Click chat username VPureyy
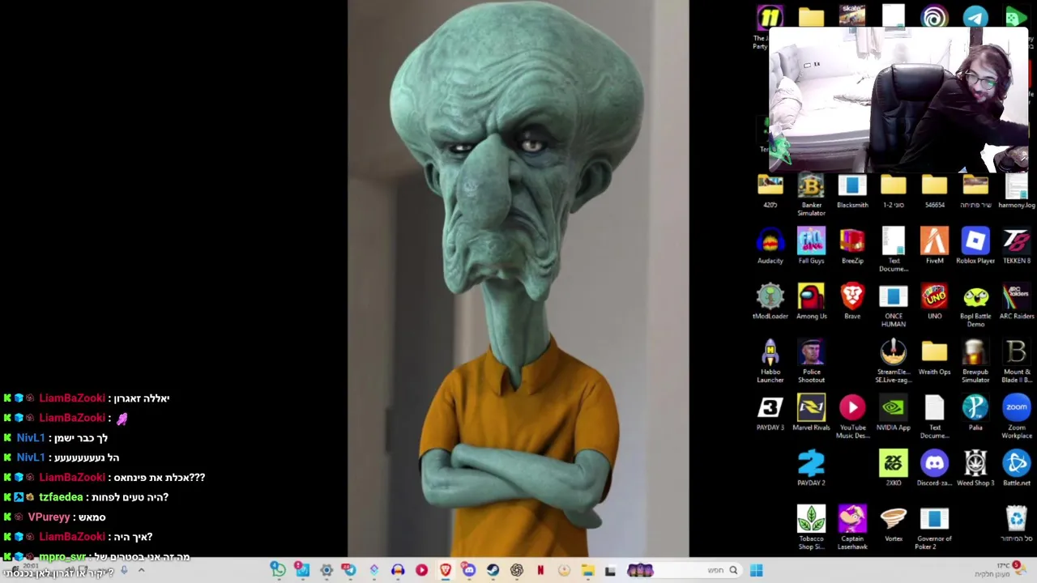The image size is (1037, 583). [49, 517]
